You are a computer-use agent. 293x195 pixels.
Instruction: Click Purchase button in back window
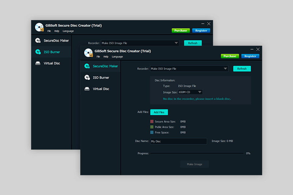click(181, 30)
